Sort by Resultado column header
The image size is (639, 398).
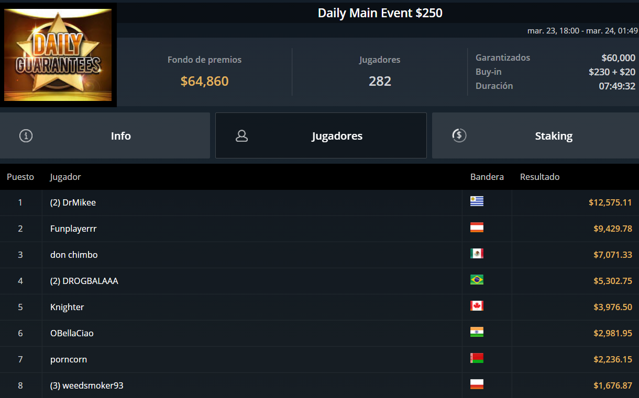coord(539,177)
